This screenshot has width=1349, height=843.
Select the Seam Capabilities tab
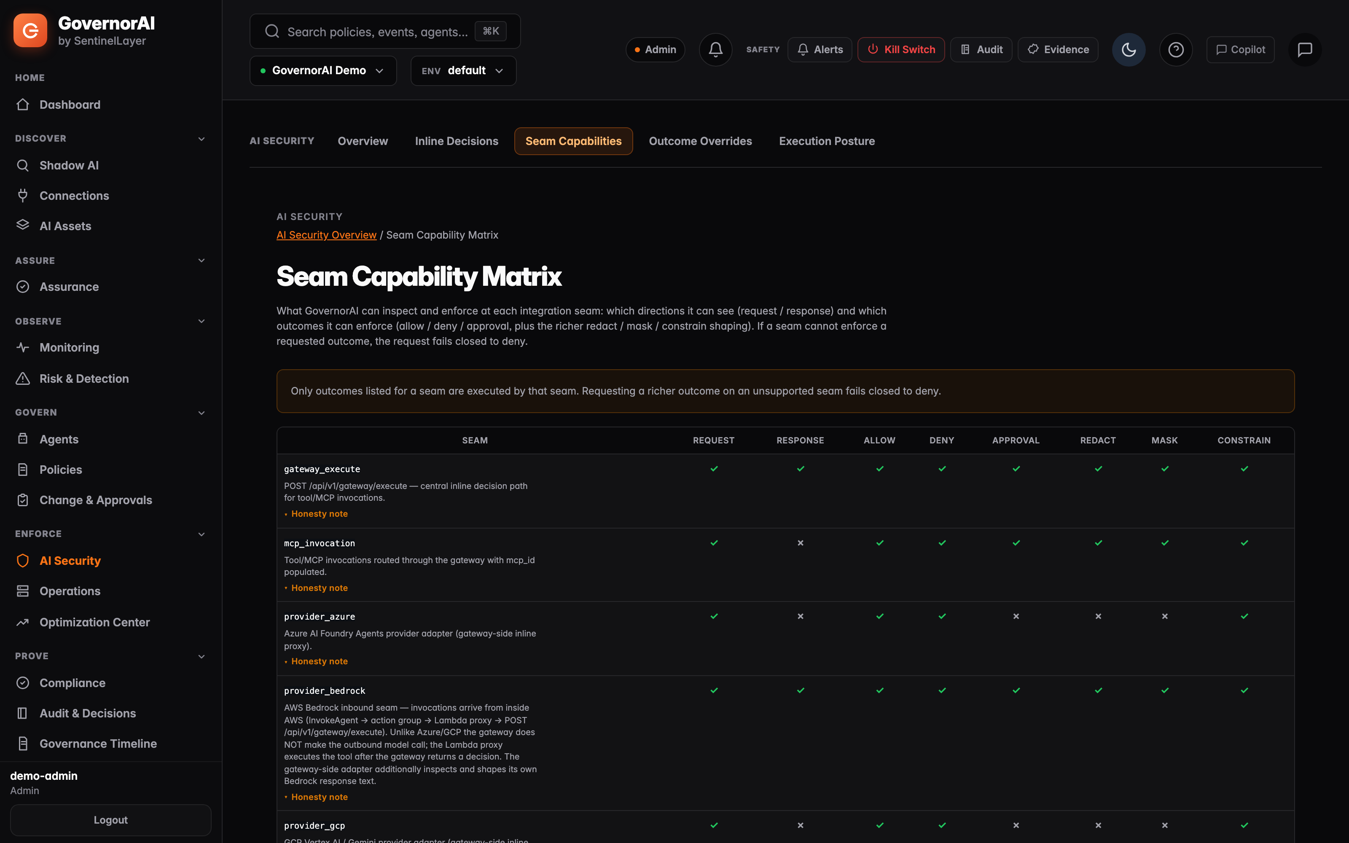pos(573,141)
